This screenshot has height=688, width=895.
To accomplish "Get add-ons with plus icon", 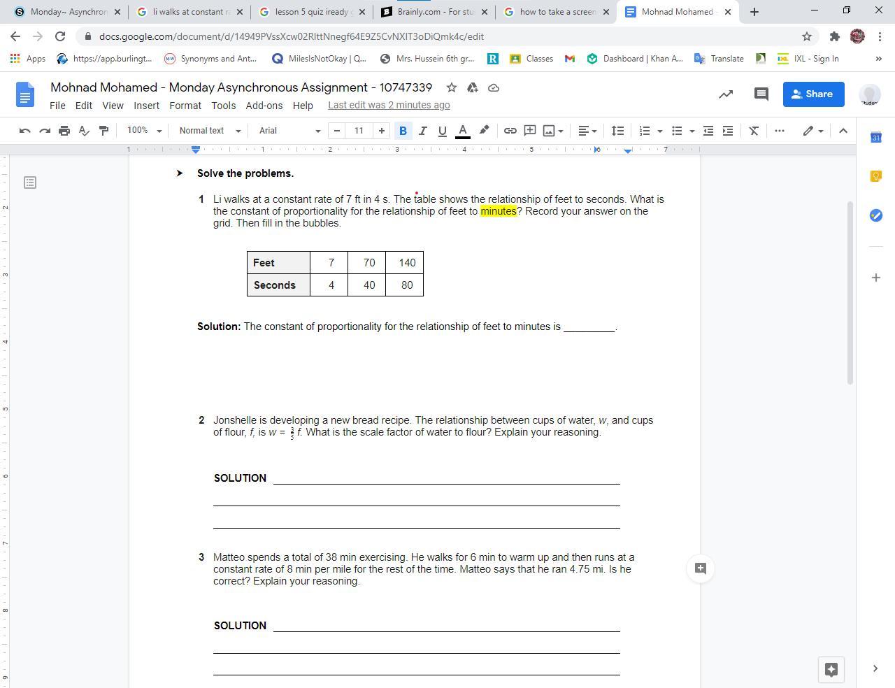I will click(875, 278).
